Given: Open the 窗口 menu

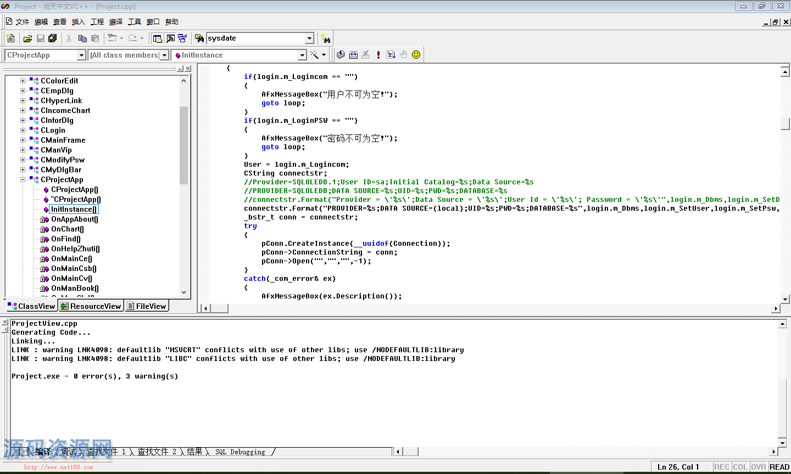Looking at the screenshot, I should pyautogui.click(x=153, y=22).
